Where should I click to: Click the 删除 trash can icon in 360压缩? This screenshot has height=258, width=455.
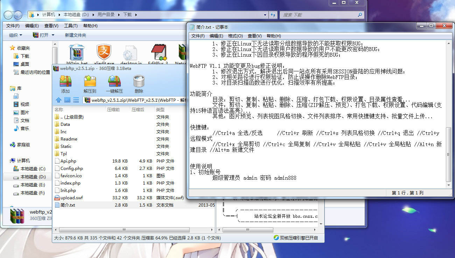click(139, 81)
